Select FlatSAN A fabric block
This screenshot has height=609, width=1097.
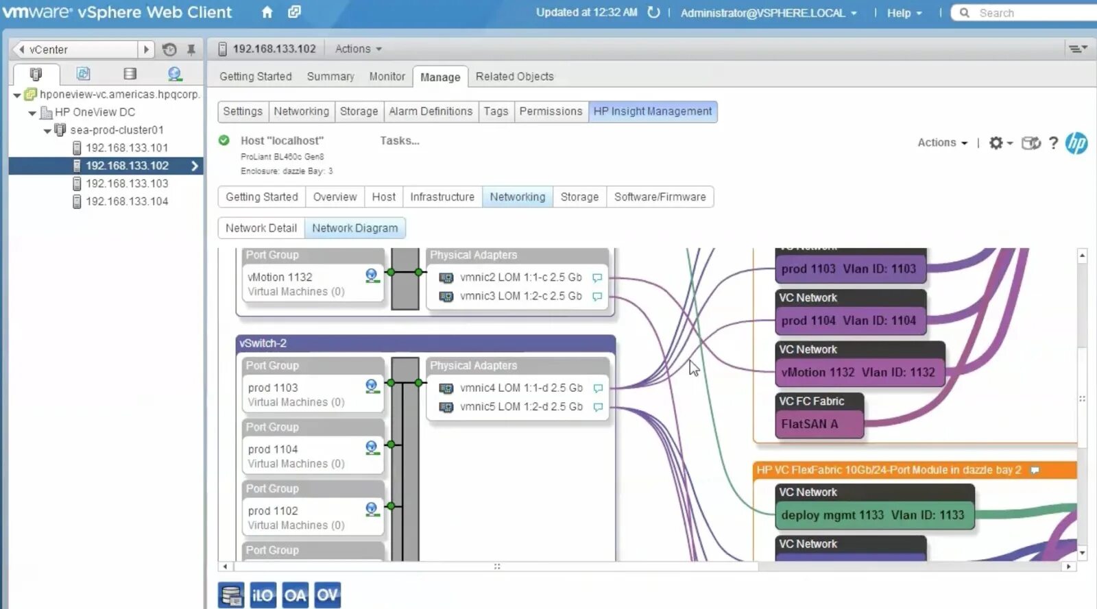[x=819, y=424]
